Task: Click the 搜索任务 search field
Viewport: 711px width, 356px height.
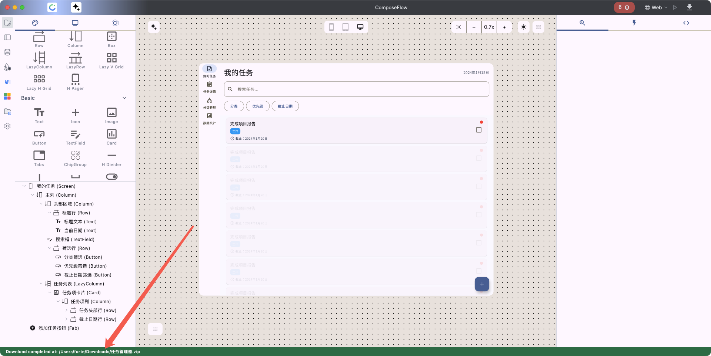Action: coord(356,89)
